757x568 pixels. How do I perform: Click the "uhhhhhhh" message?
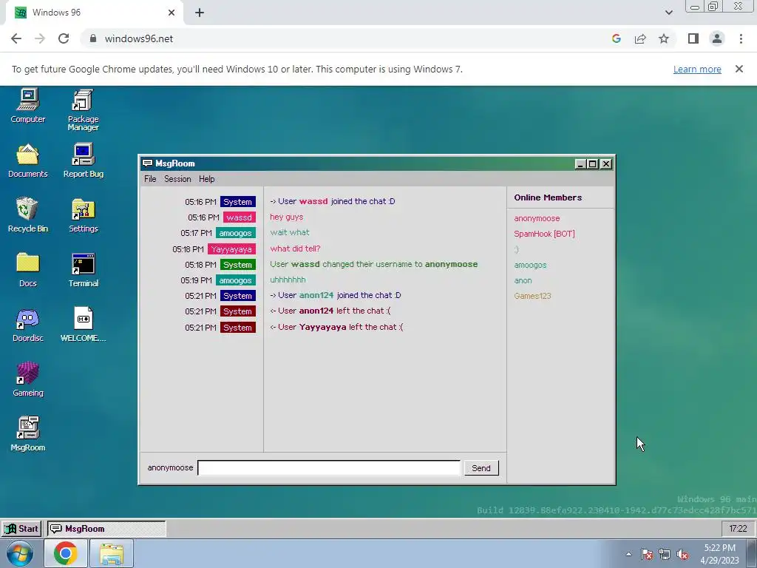point(288,280)
